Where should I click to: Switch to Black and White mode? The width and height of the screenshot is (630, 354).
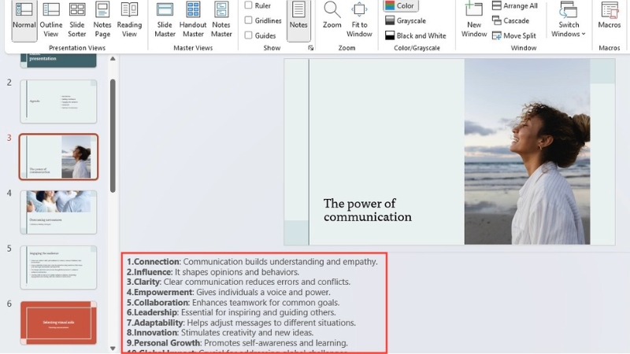[x=416, y=35]
